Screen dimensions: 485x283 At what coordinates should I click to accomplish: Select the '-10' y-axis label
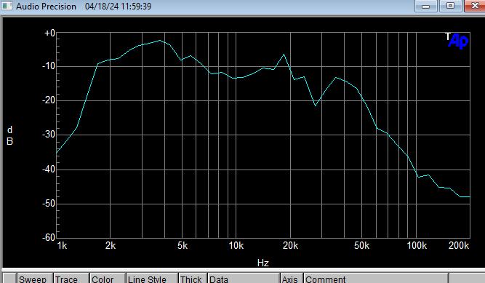(49, 66)
